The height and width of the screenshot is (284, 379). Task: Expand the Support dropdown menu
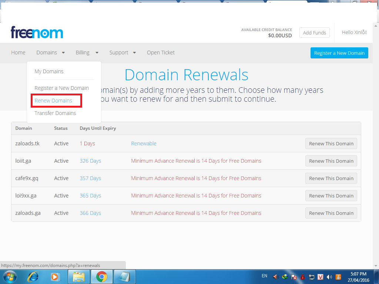[x=122, y=53]
